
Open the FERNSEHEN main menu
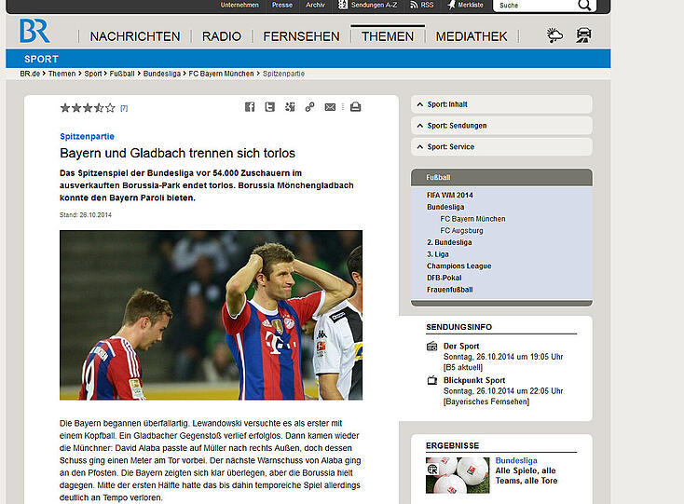tap(301, 36)
